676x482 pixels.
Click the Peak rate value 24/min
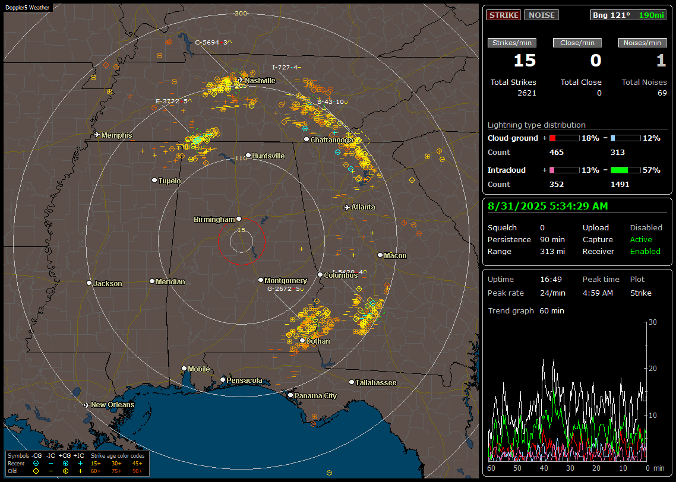pos(552,293)
